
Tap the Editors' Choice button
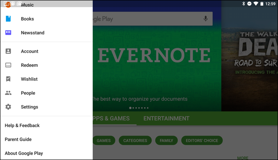(202, 140)
